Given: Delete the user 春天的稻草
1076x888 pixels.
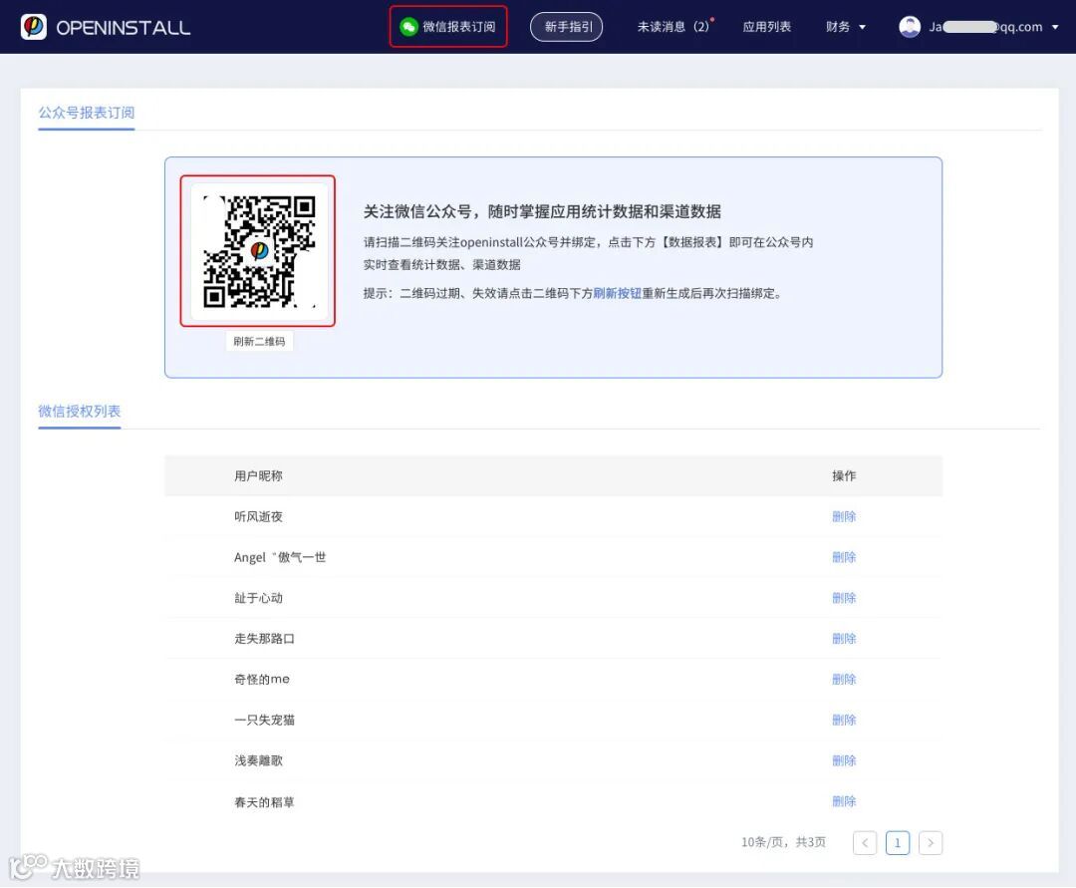Looking at the screenshot, I should (x=844, y=801).
